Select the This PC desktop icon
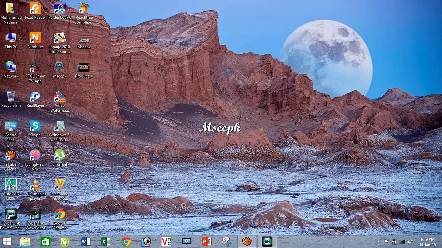Image resolution: width=442 pixels, height=248 pixels. tap(11, 41)
